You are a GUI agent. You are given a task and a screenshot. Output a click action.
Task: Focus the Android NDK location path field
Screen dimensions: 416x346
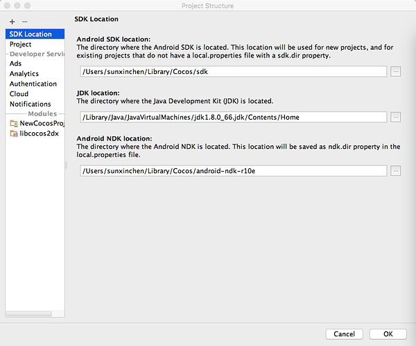233,170
